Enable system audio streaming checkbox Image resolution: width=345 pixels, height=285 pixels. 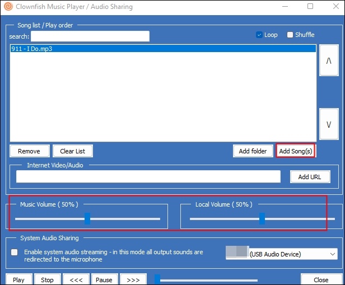click(x=15, y=253)
